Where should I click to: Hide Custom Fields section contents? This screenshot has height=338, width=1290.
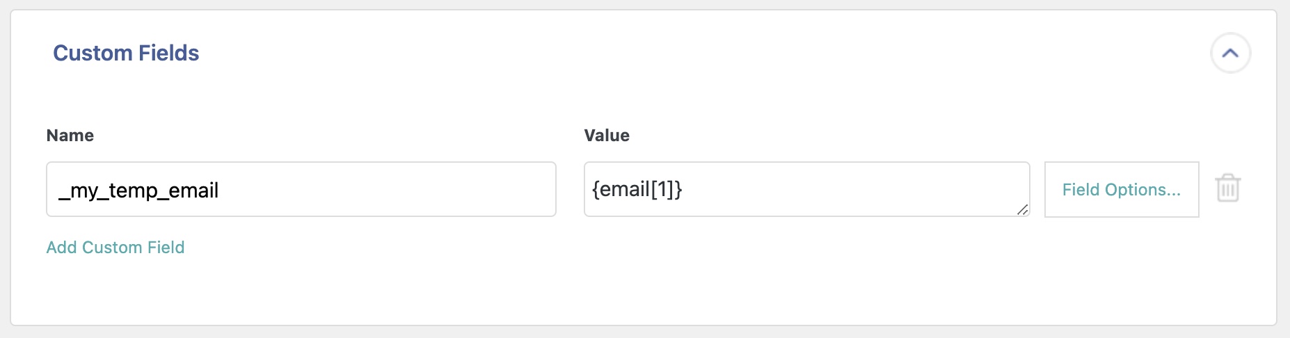[1230, 53]
